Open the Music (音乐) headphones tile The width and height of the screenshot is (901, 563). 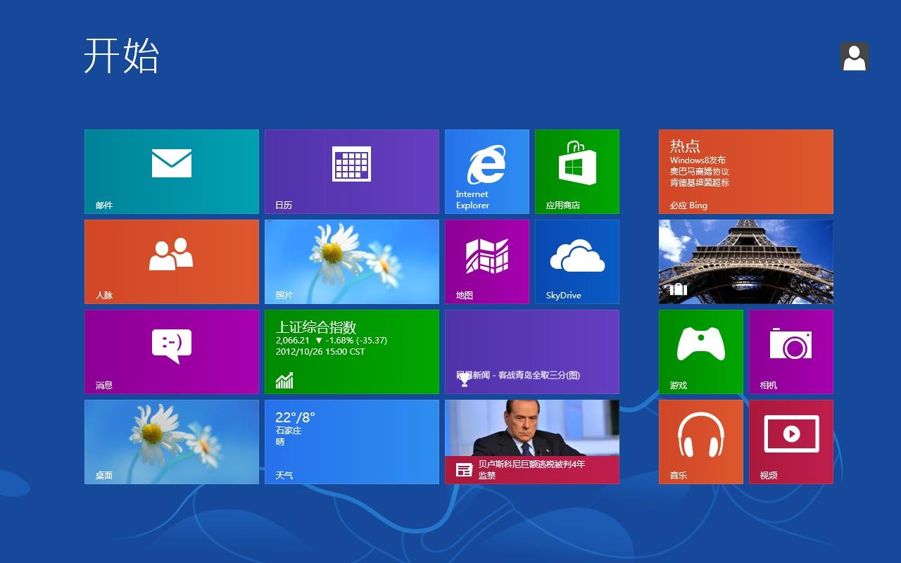pos(700,441)
